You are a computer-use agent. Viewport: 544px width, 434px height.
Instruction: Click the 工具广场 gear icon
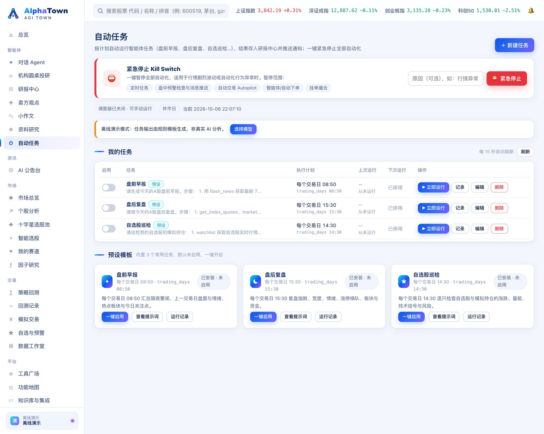pos(11,374)
